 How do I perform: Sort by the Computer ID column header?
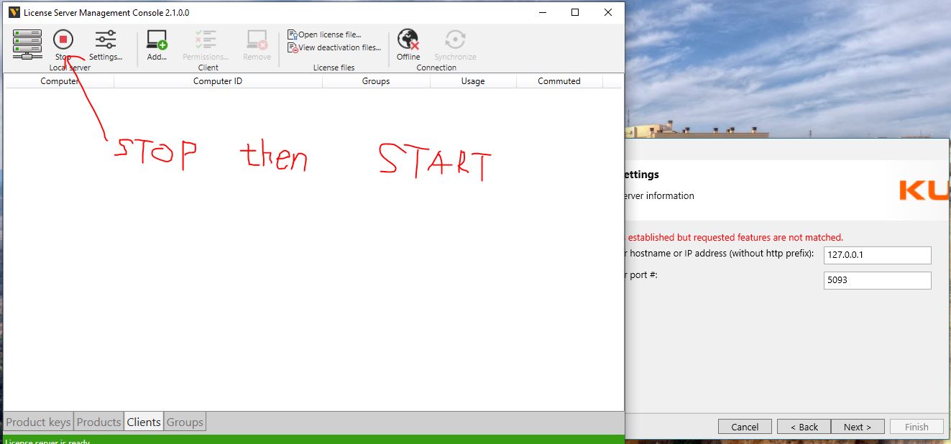tap(218, 81)
